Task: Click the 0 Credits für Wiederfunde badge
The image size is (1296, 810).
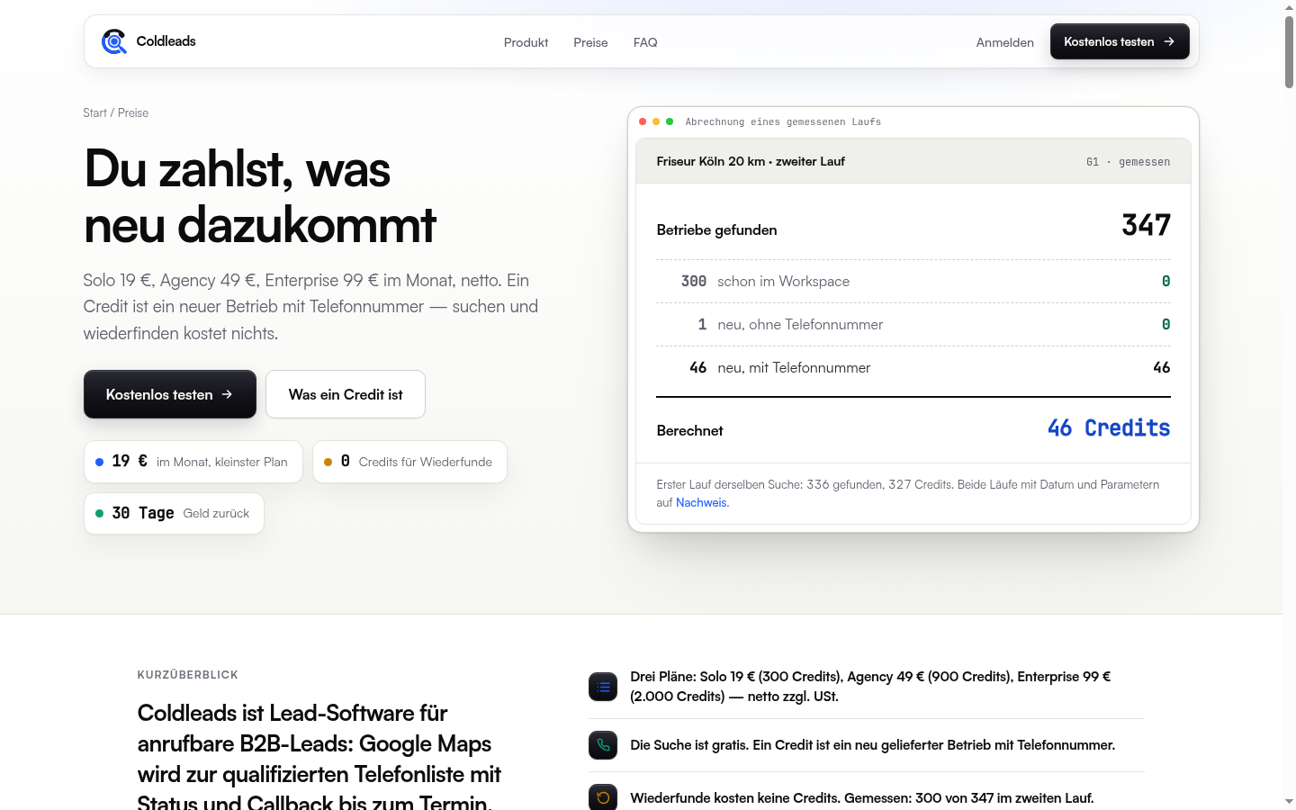Action: pos(409,462)
